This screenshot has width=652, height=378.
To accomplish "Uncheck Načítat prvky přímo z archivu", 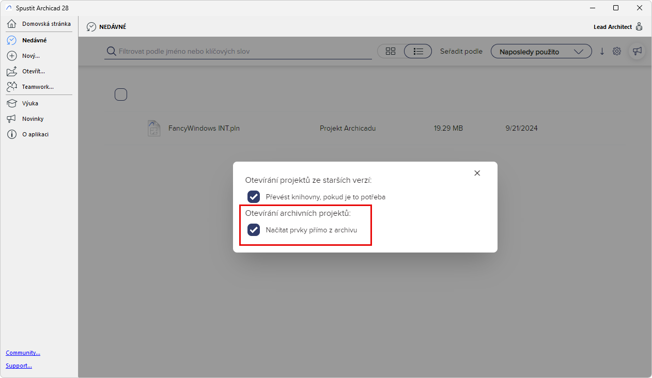I will pos(254,230).
